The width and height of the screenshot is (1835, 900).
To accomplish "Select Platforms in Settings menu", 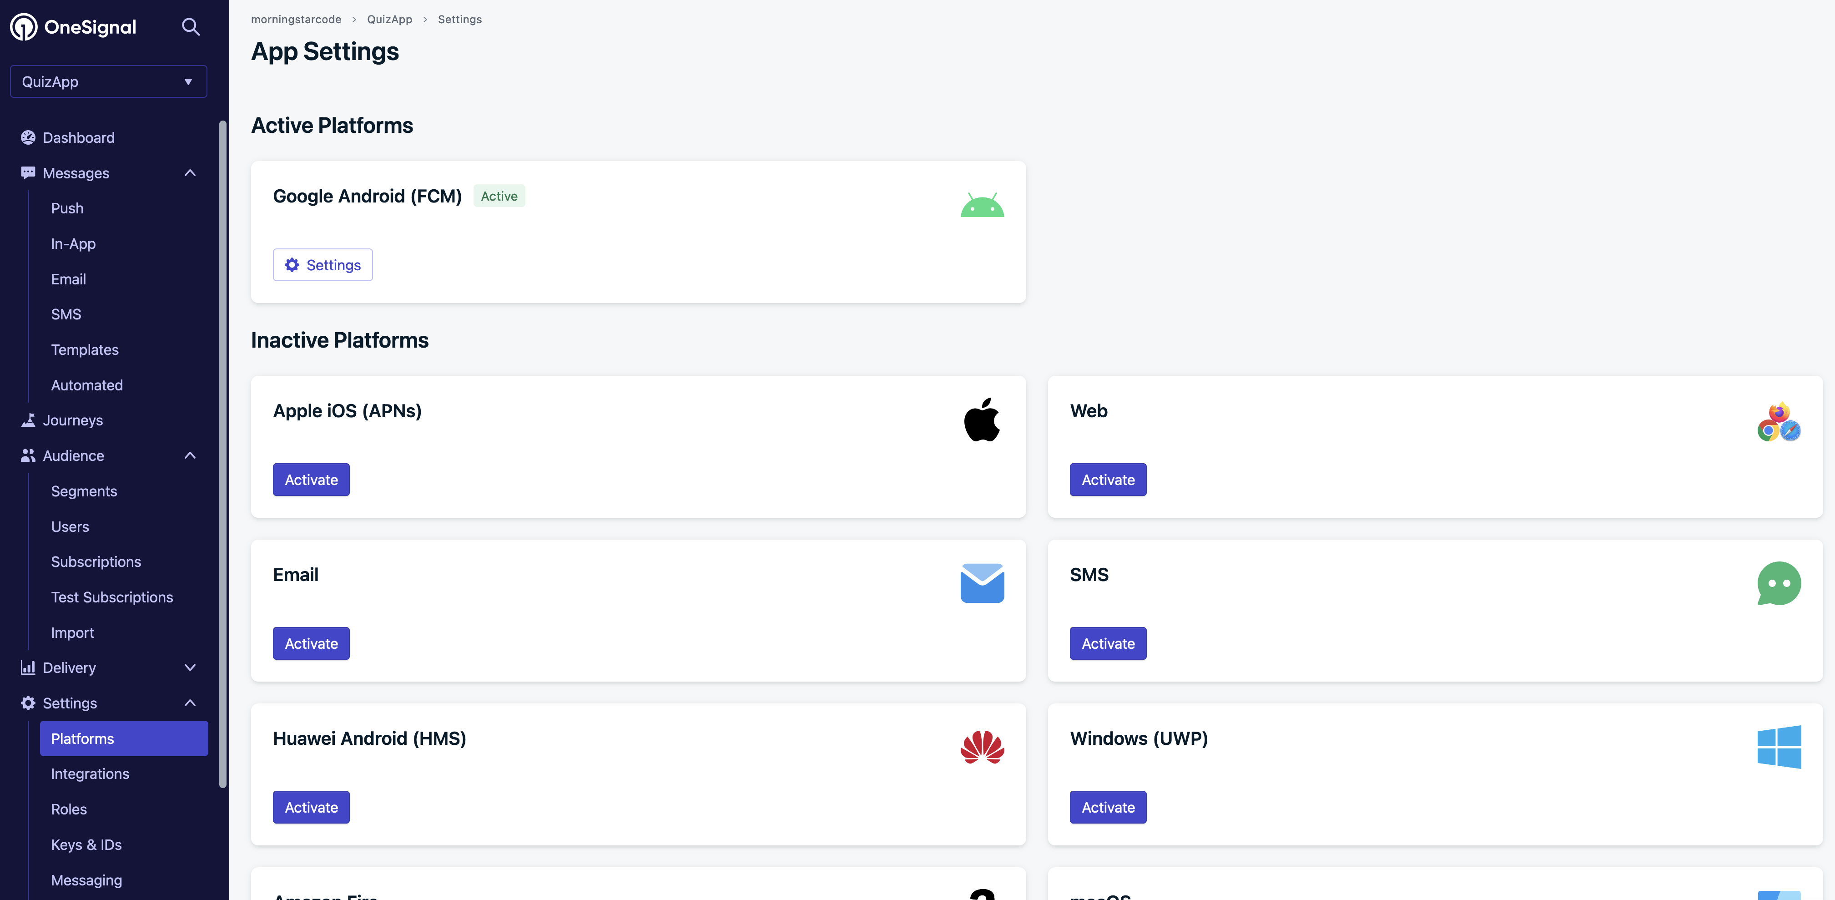I will pos(124,738).
